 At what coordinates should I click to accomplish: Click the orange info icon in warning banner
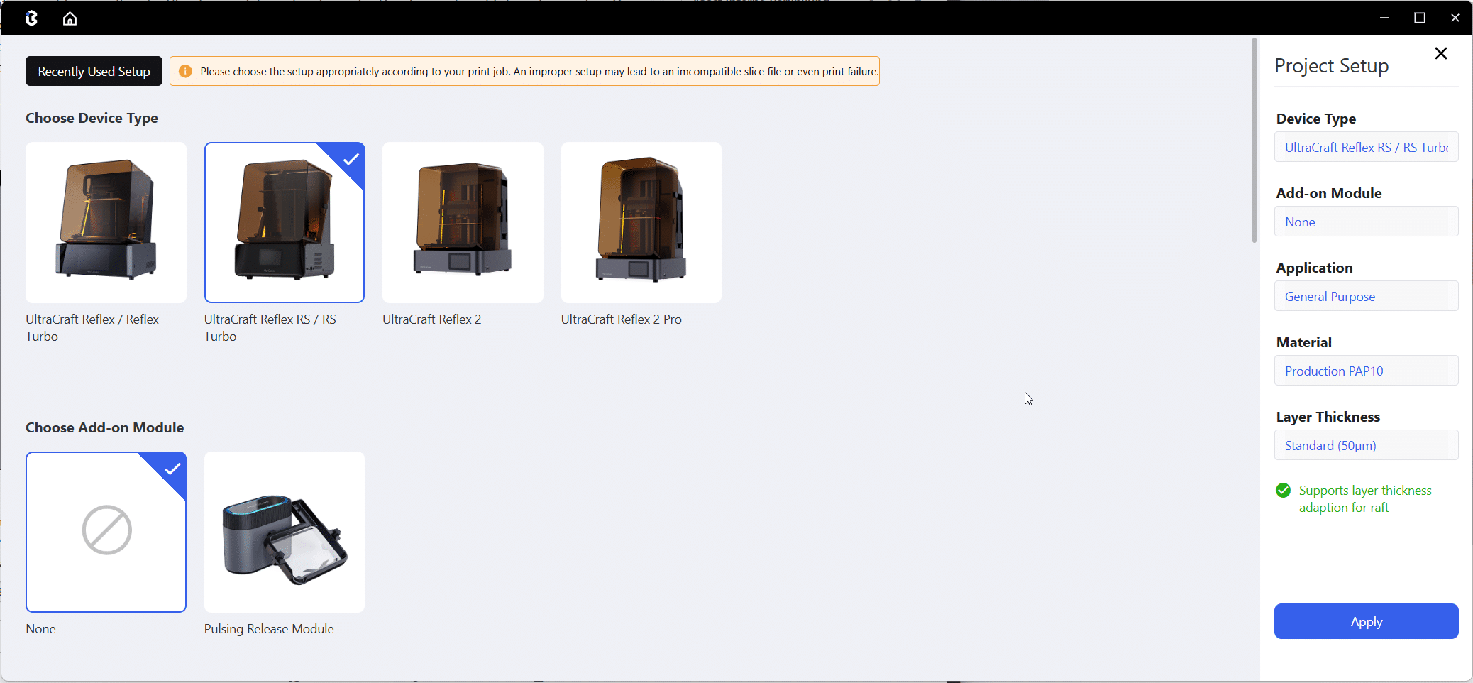click(x=185, y=71)
